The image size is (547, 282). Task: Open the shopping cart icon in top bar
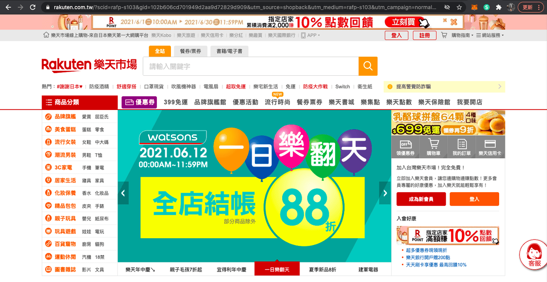[444, 35]
